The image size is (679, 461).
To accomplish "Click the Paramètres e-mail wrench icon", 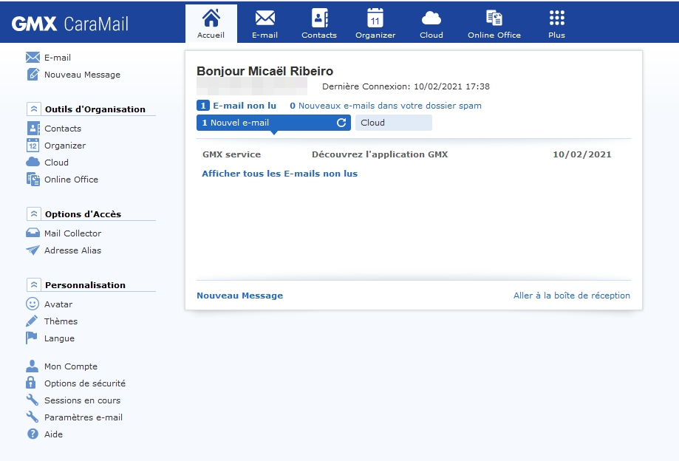I will tap(33, 417).
